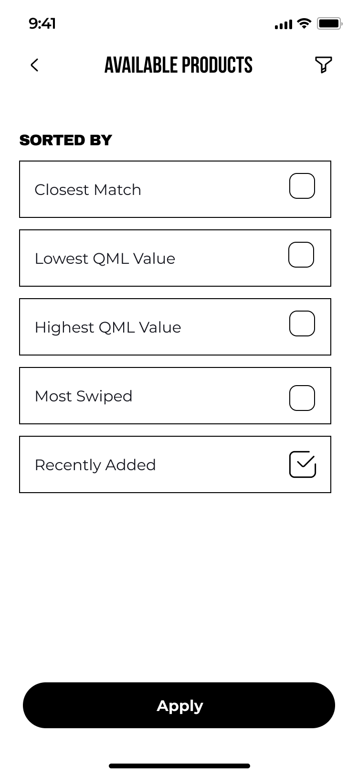Tick the Highest QML Value checkbox
Screen dimensions: 358x776
coord(302,323)
